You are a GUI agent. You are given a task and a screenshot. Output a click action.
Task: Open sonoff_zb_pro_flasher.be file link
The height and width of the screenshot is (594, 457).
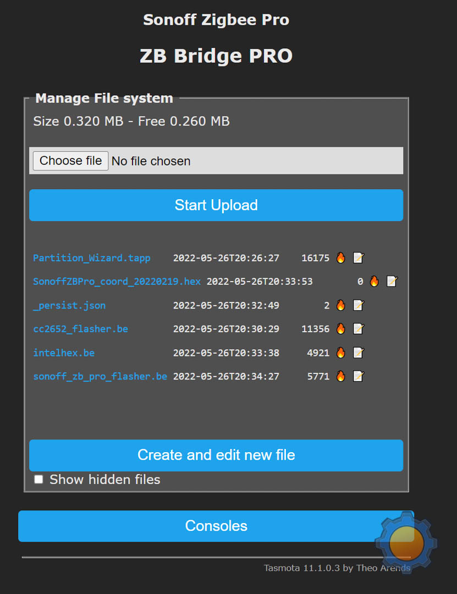tap(100, 376)
